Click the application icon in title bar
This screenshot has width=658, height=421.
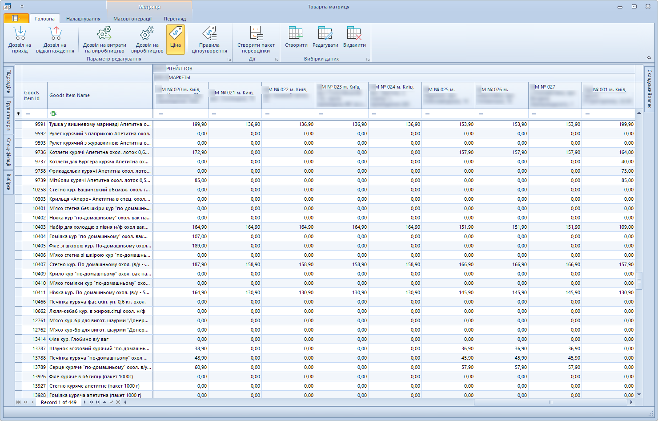[x=7, y=7]
